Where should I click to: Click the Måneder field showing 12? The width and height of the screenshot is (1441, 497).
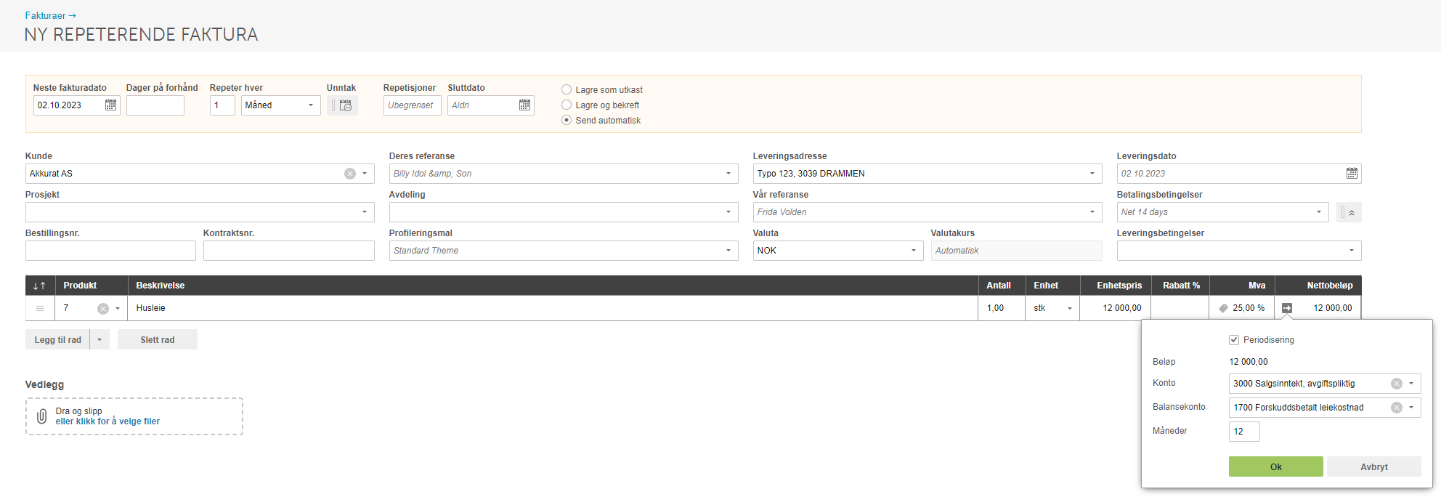tap(1244, 432)
